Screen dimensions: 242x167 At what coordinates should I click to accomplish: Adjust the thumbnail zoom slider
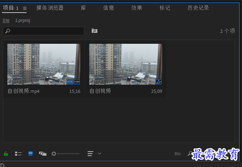pos(66,154)
